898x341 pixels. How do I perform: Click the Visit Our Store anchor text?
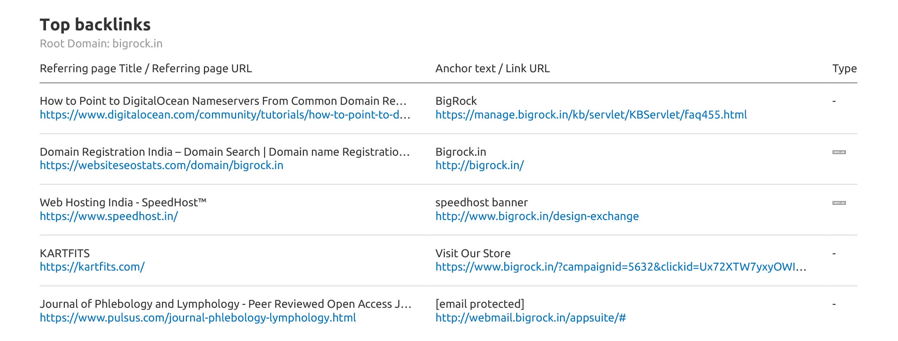click(473, 254)
